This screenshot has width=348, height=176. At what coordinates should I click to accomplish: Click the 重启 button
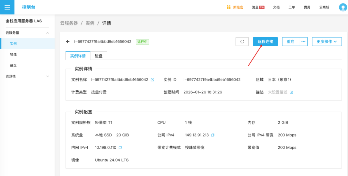pyautogui.click(x=291, y=42)
